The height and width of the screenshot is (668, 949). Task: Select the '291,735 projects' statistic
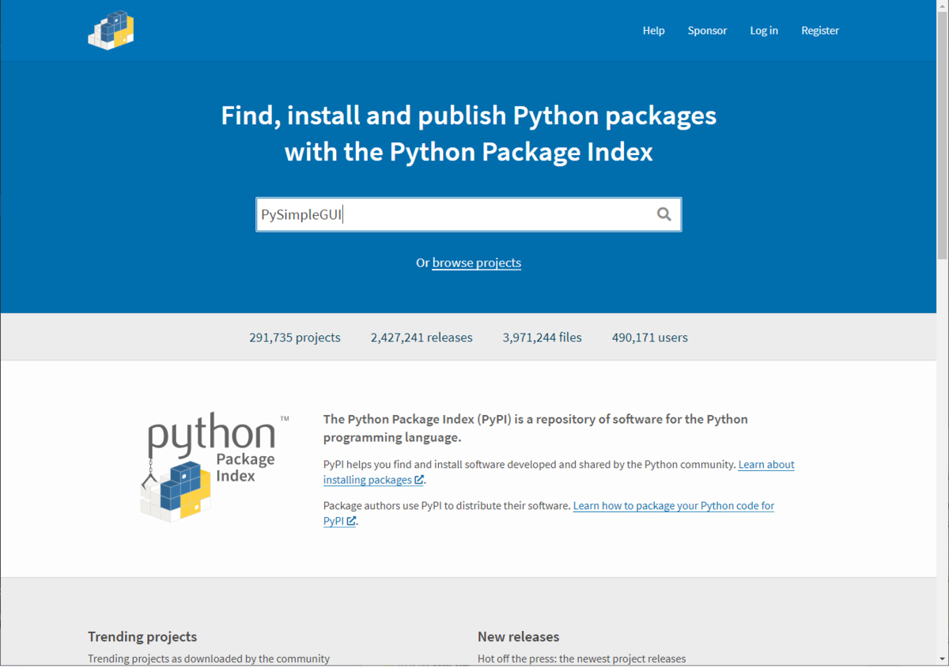tap(295, 338)
